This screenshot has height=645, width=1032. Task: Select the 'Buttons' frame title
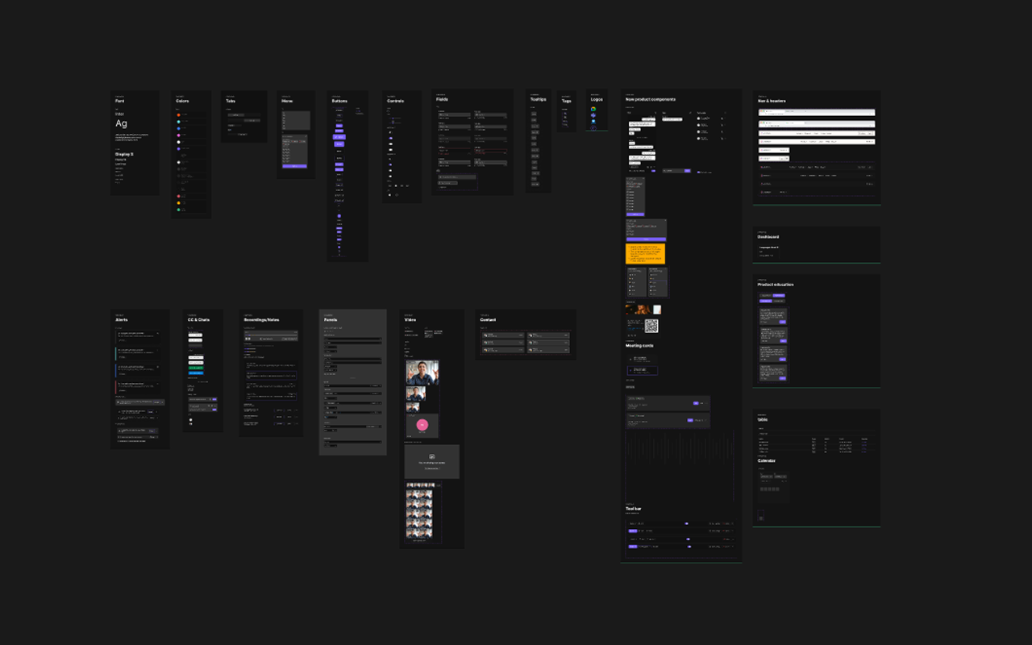pos(339,101)
